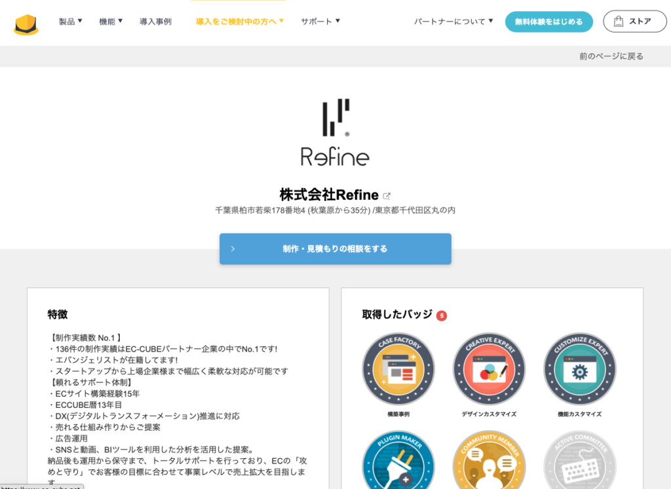Select the Creative Expert badge
This screenshot has width=671, height=489.
click(x=489, y=369)
